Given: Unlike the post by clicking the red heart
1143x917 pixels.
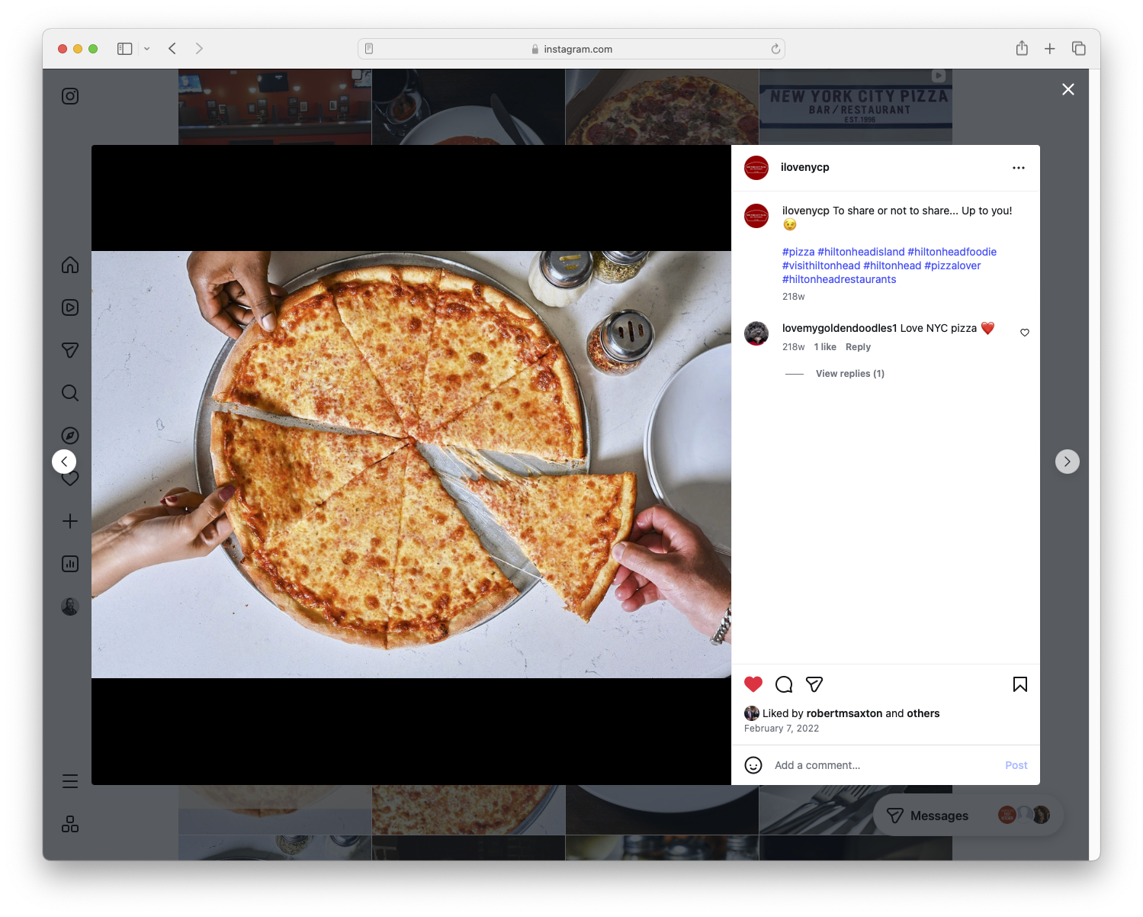Looking at the screenshot, I should 753,684.
